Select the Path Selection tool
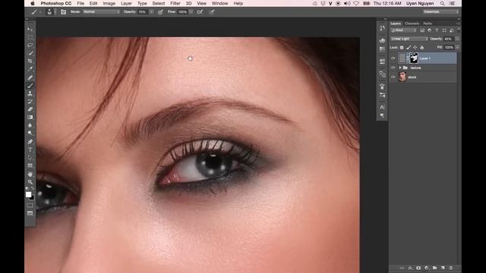This screenshot has width=486, height=273. click(x=30, y=158)
